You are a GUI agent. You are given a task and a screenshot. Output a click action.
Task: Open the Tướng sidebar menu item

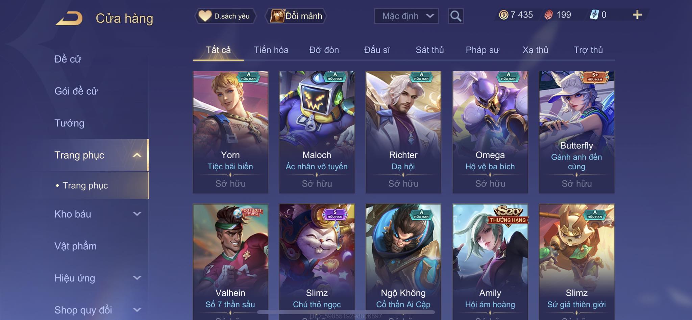(69, 123)
